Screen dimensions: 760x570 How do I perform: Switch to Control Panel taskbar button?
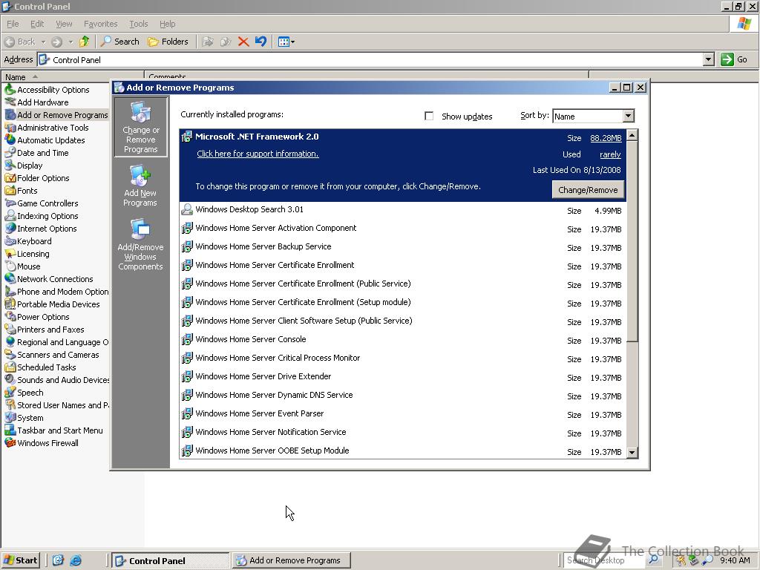point(170,560)
